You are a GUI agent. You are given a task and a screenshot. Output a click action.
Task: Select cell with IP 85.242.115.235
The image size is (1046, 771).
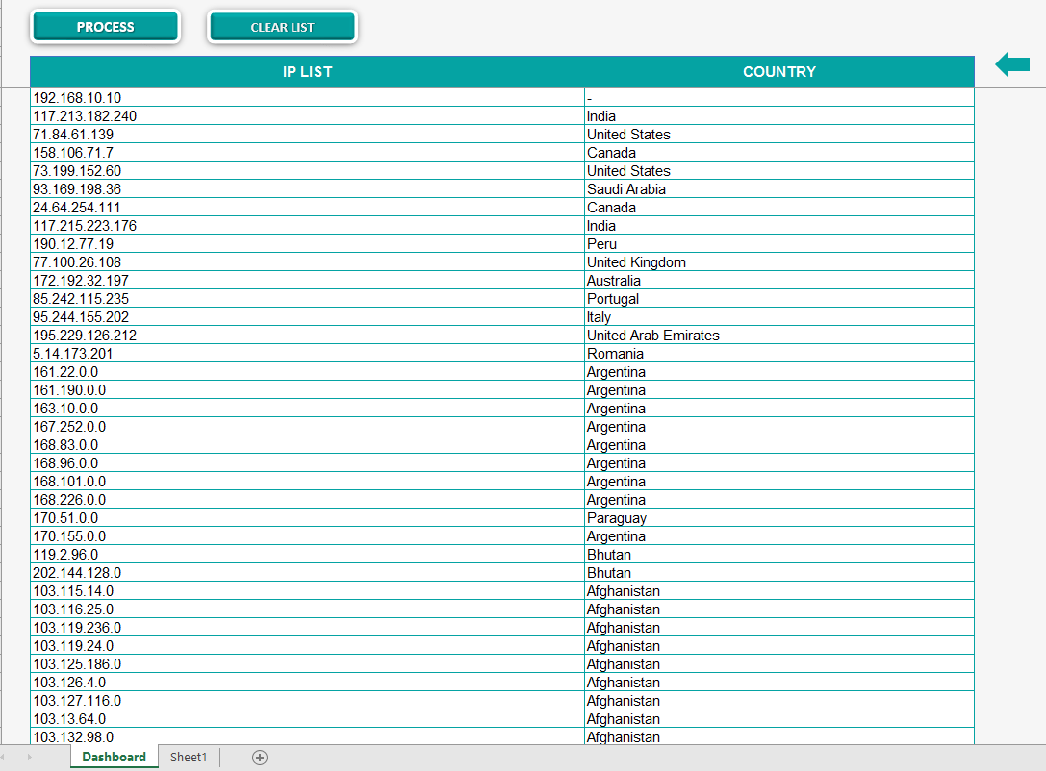tap(308, 299)
